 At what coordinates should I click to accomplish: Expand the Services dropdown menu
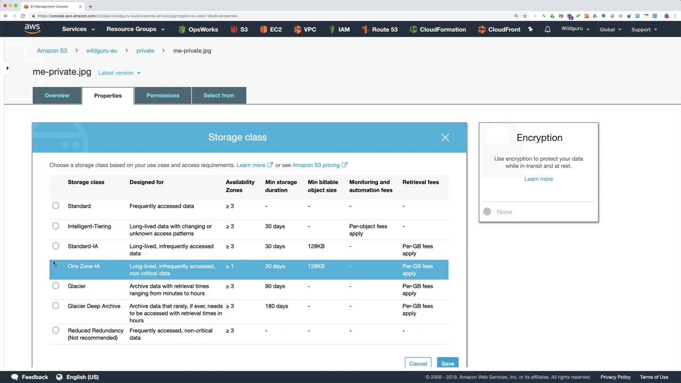(78, 29)
